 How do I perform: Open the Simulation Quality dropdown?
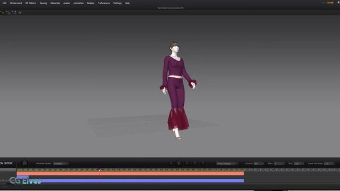click(x=61, y=163)
